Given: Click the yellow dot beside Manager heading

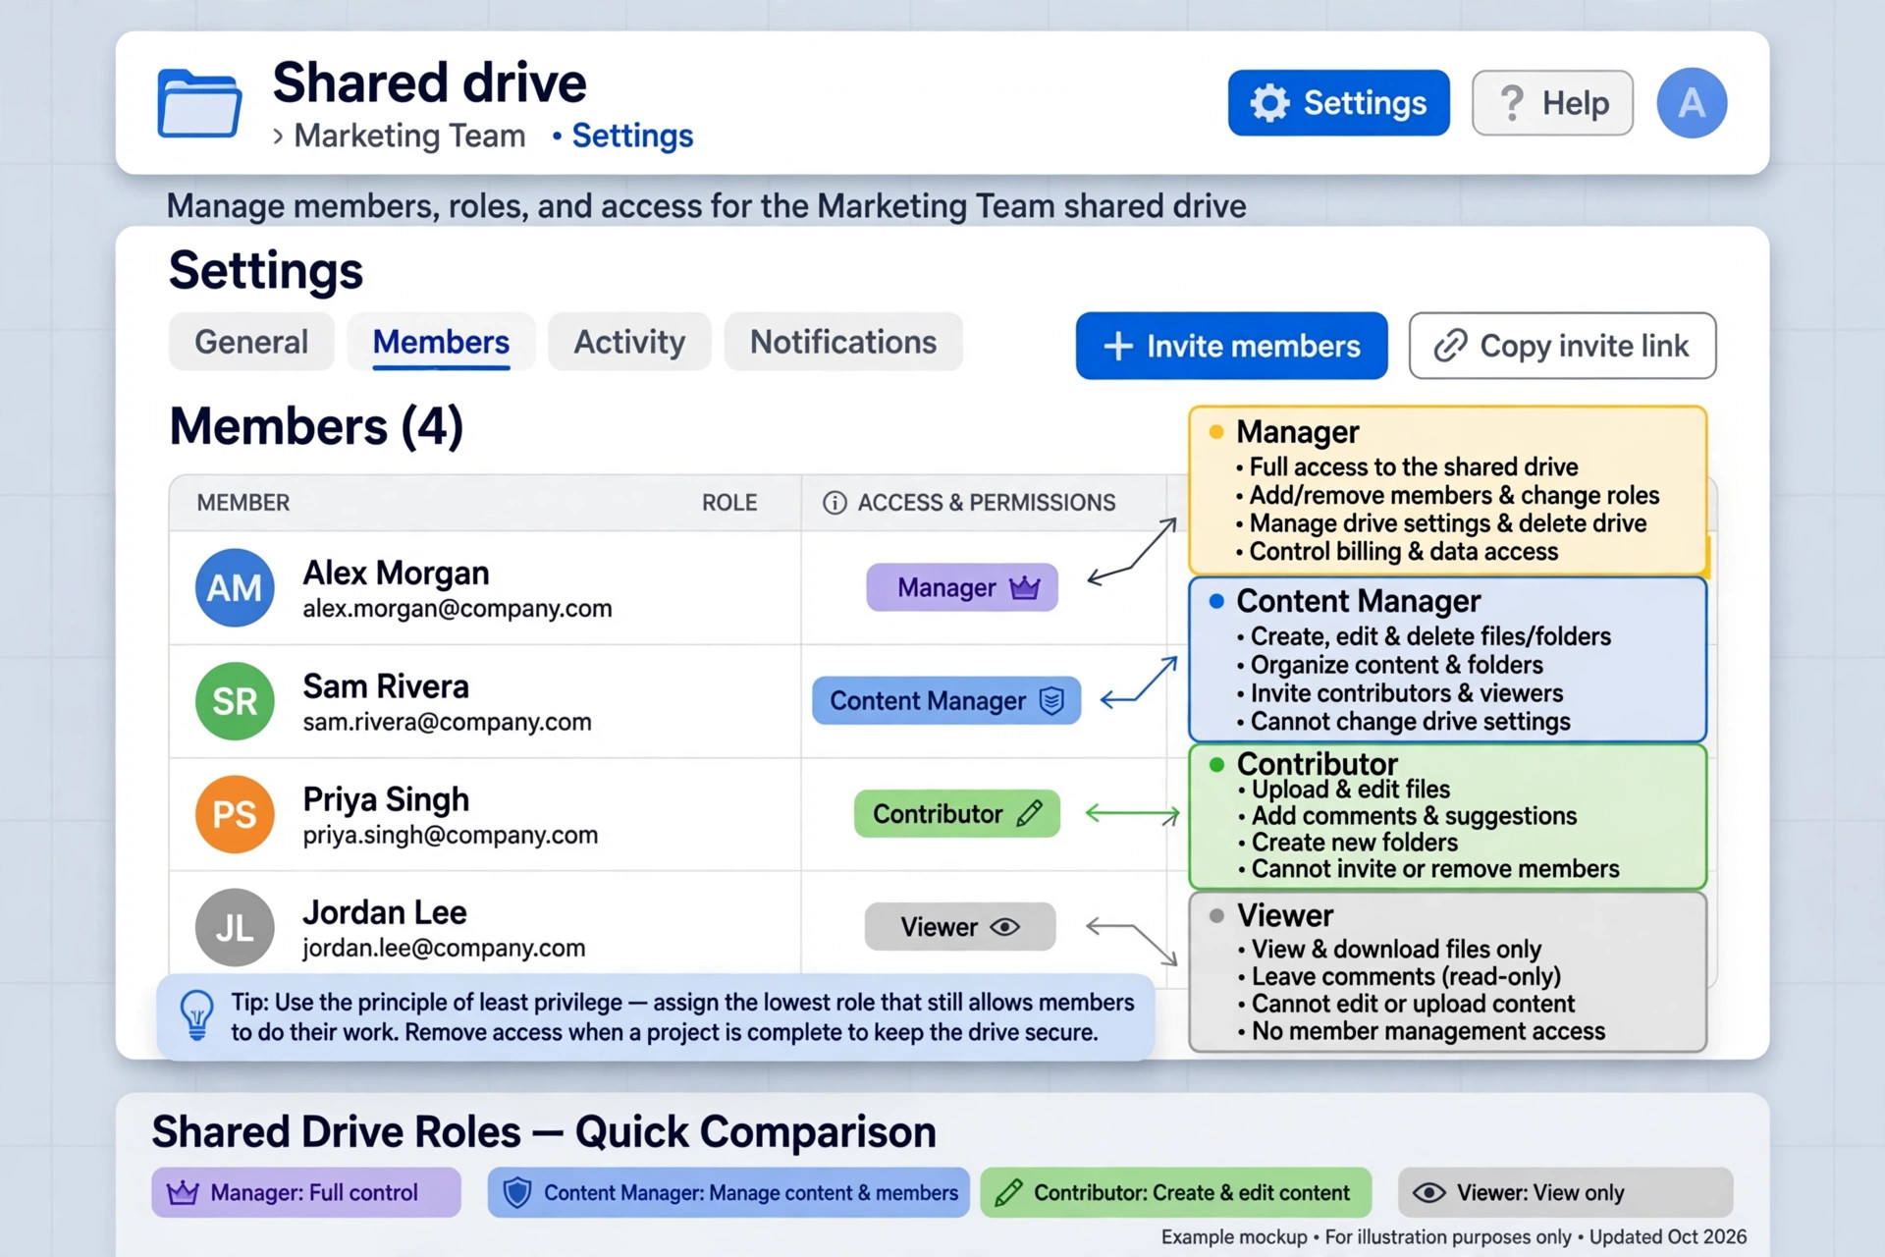Looking at the screenshot, I should click(x=1216, y=432).
